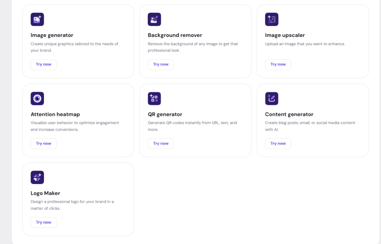381x244 pixels.
Task: Click the Content generator description text
Action: [310, 126]
